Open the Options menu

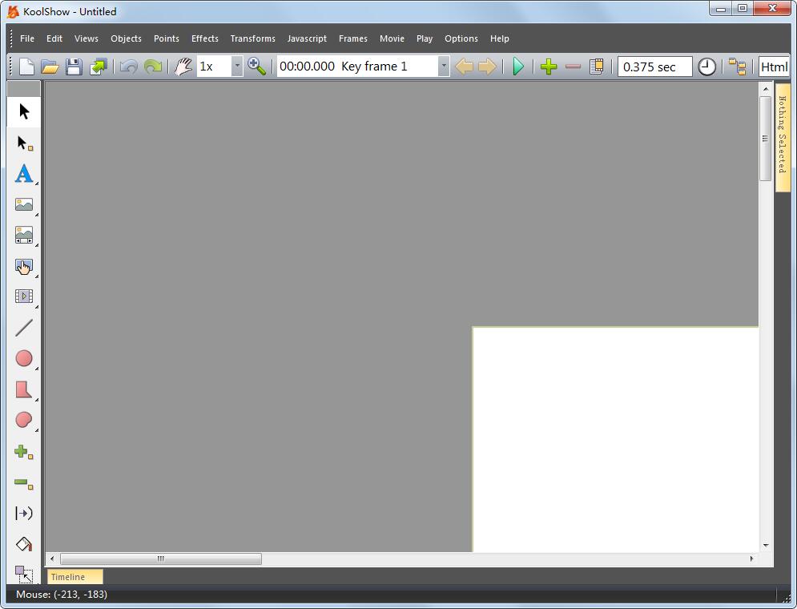(x=461, y=38)
